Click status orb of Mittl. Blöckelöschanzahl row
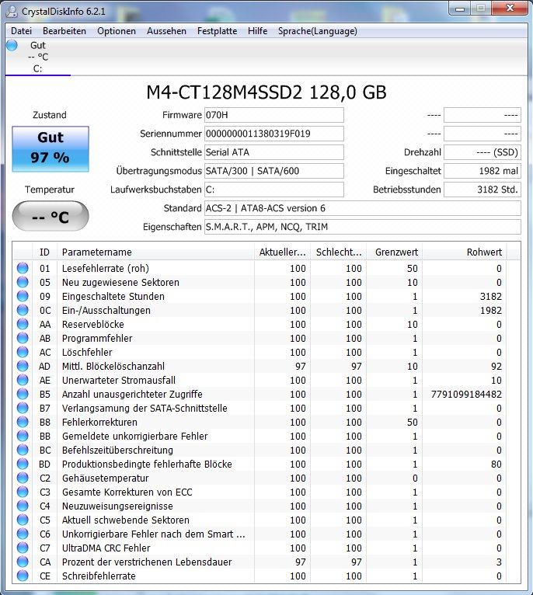533x595 pixels. [x=23, y=366]
